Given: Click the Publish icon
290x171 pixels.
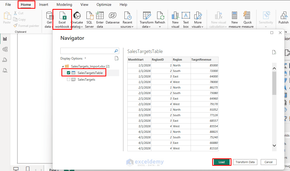Looking at the screenshot, I should 283,18.
